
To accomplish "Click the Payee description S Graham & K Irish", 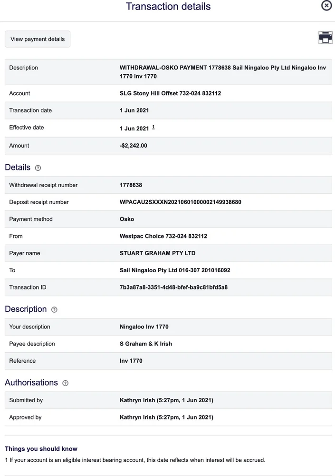I will 146,344.
